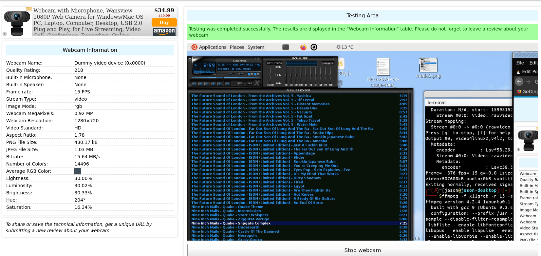Click the Audacious main window menu button
Image resolution: width=541 pixels, height=256 pixels.
point(191,59)
